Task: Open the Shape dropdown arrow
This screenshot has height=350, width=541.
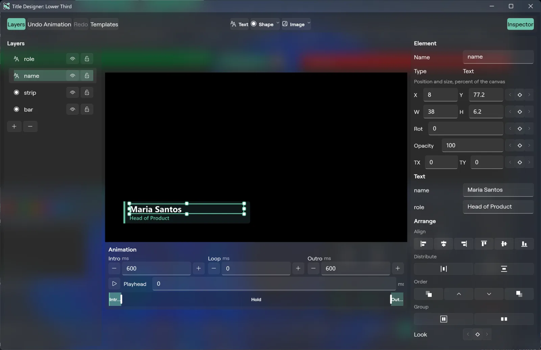Action: [278, 23]
